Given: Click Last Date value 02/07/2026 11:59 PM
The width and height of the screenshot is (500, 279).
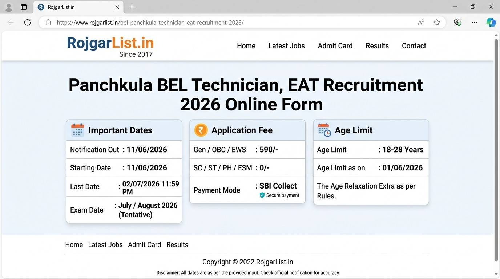Looking at the screenshot, I should (150, 188).
